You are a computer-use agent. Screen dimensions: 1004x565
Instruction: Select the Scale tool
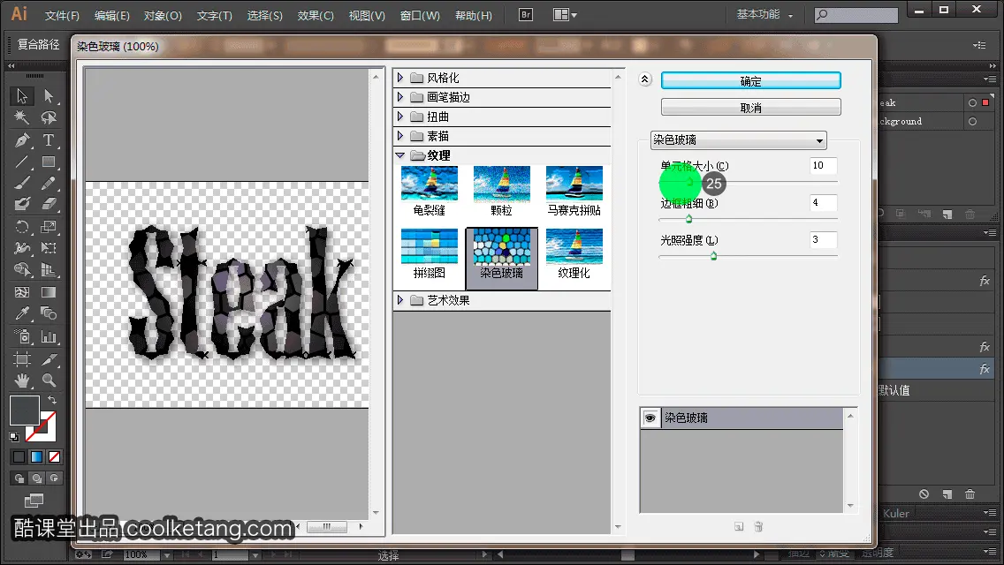[x=49, y=227]
